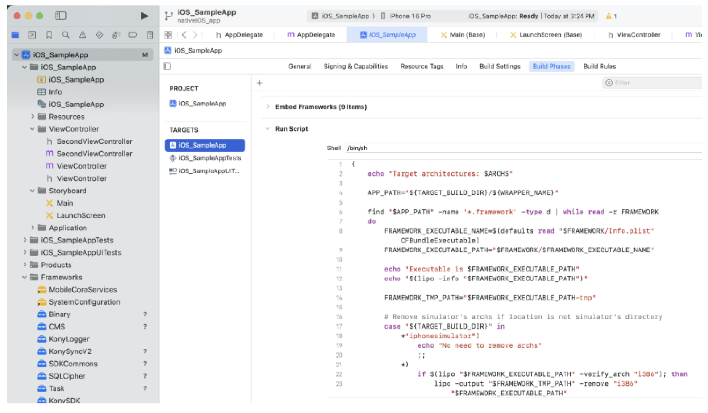Switch to the Build Settings tab

[x=500, y=66]
